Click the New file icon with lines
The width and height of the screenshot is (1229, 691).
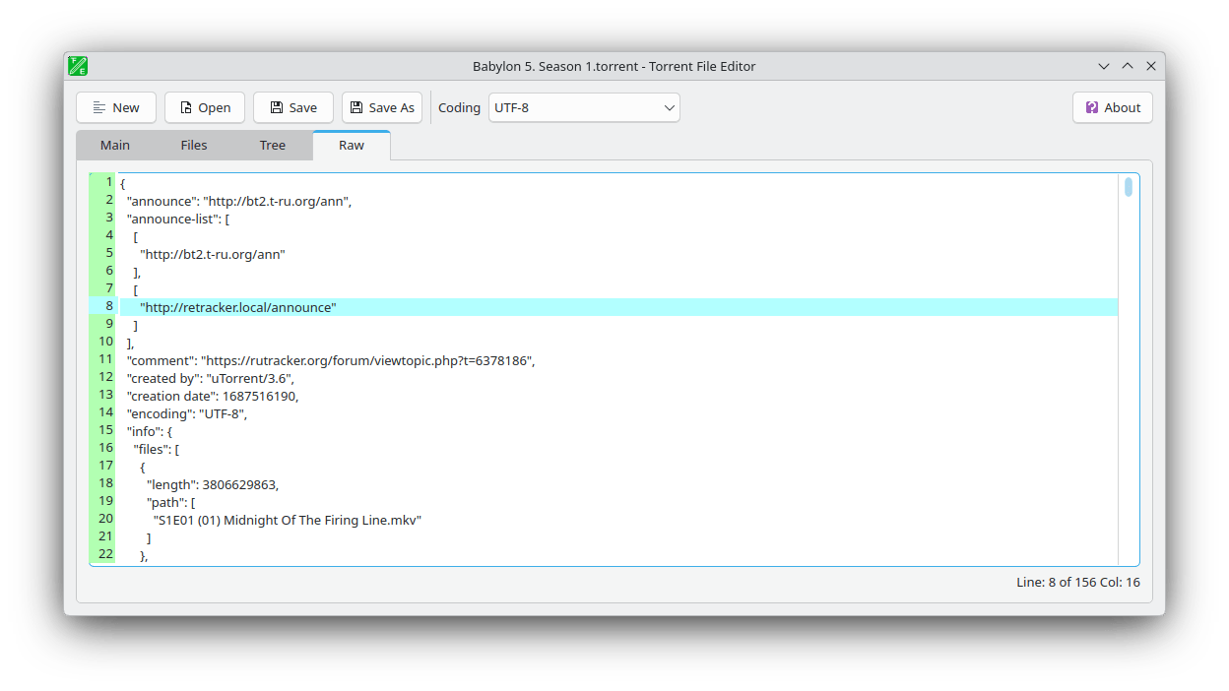point(99,107)
